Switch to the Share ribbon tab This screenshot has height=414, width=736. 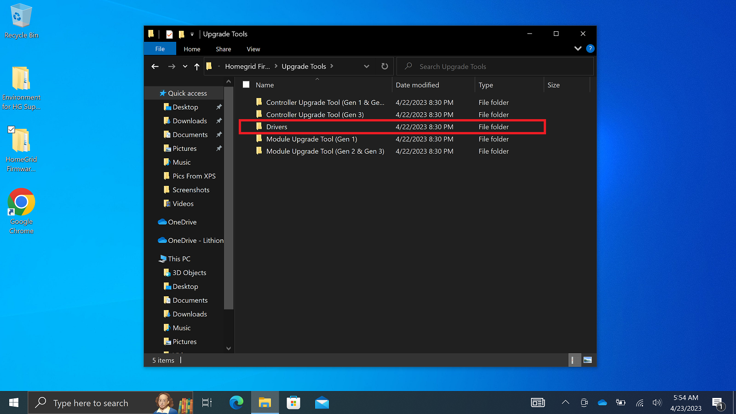224,49
